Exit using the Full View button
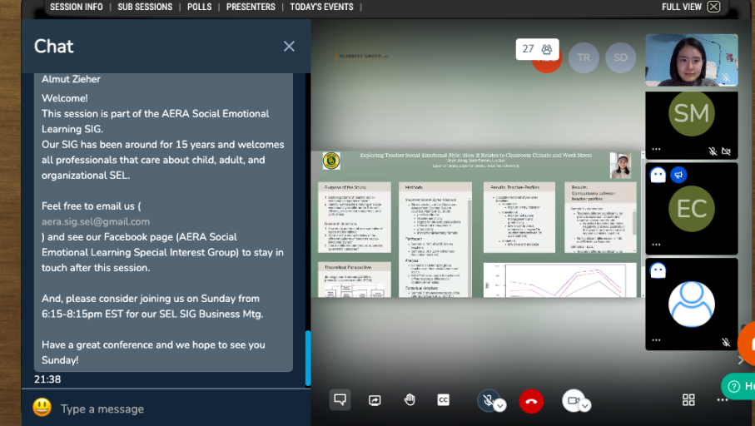 point(690,7)
